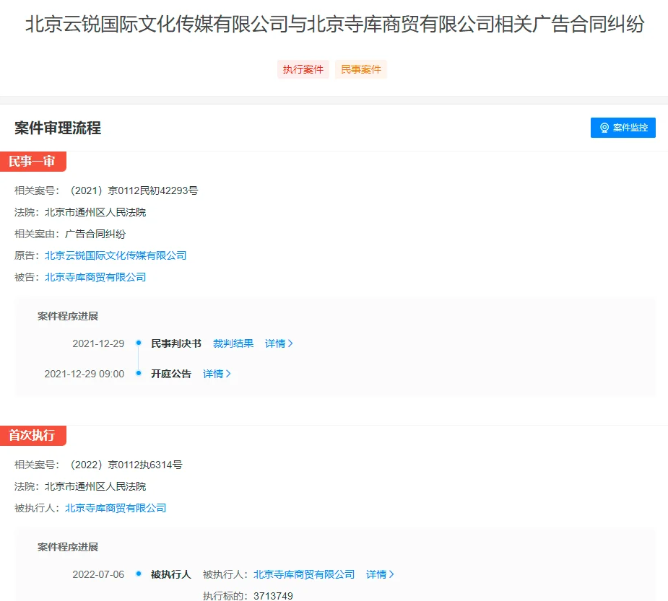Viewport: 668px width, 601px height.
Task: Click the 民事判决书 entry title
Action: click(x=176, y=343)
